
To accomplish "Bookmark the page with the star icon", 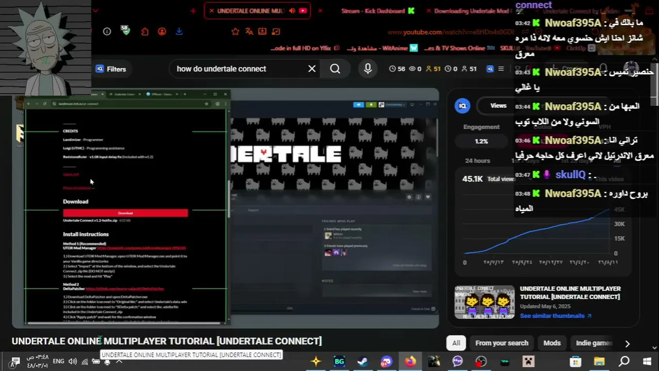I will [x=235, y=31].
